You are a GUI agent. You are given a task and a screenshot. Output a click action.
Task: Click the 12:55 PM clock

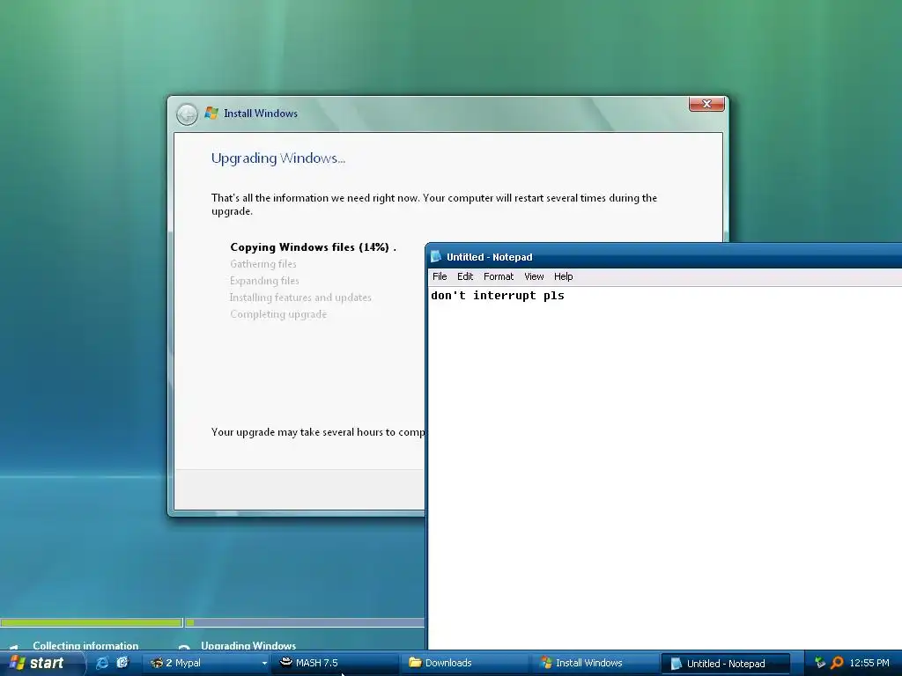coord(869,663)
